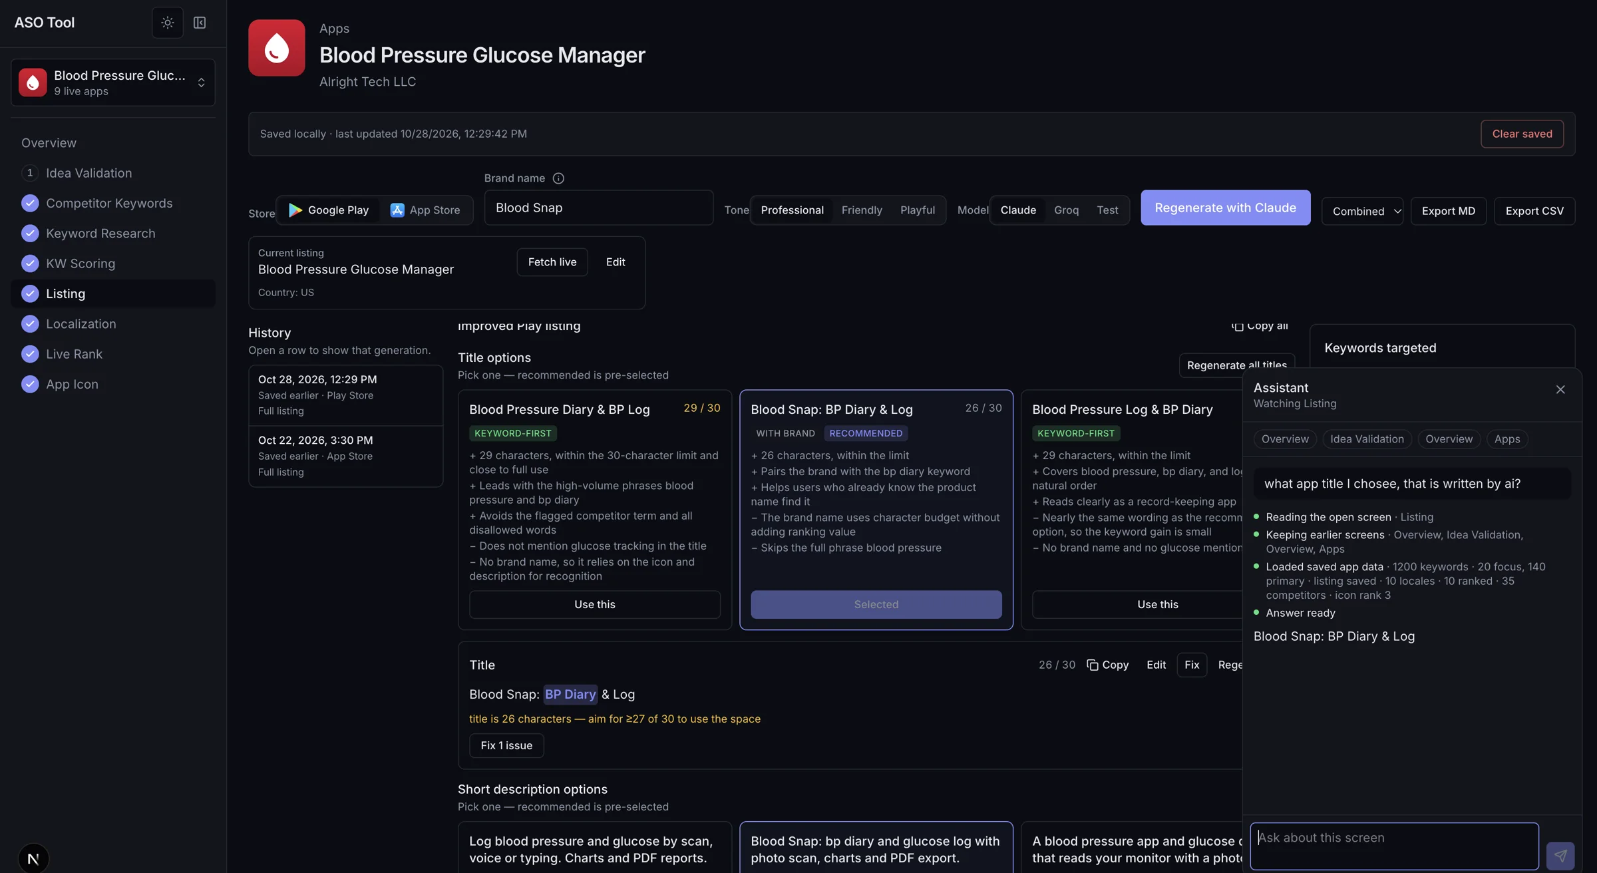This screenshot has width=1597, height=873.
Task: Click Fix 1 issue button
Action: coord(506,746)
